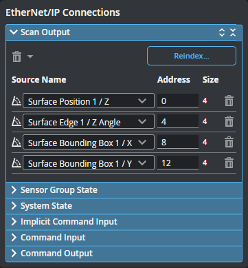The image size is (248, 268).
Task: Expand the Command Output section
Action: pyautogui.click(x=124, y=254)
